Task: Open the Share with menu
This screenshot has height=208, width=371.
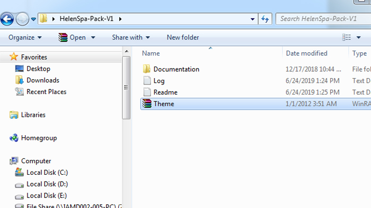Action: click(131, 37)
